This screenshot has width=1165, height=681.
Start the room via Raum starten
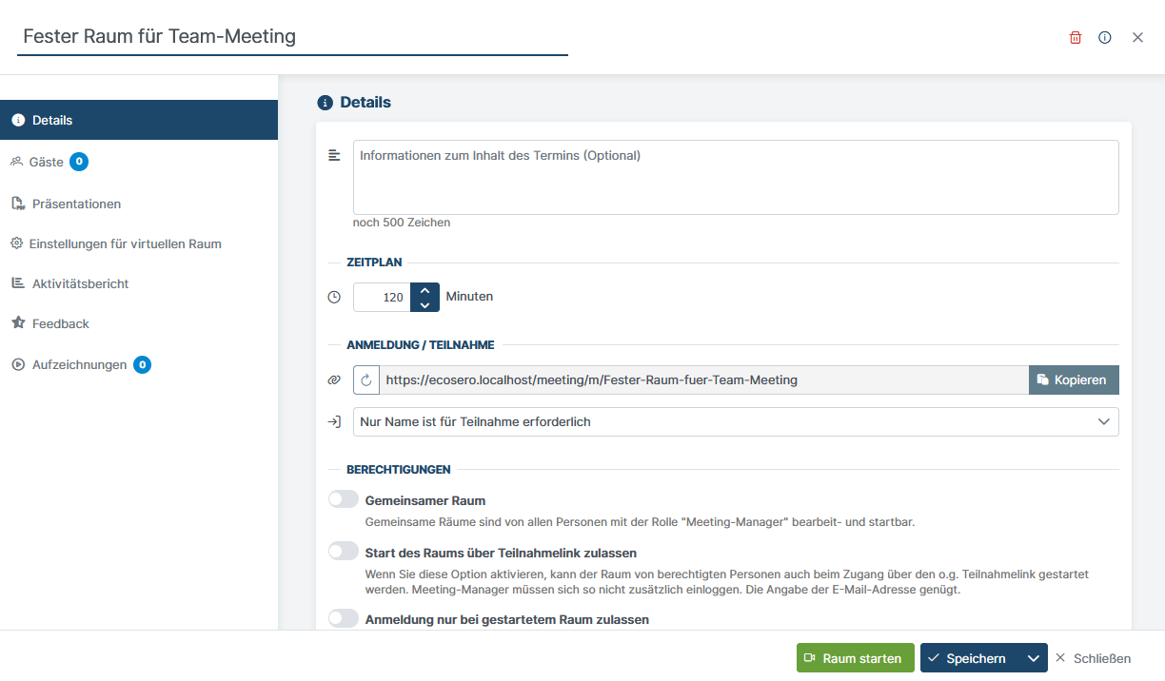point(855,657)
